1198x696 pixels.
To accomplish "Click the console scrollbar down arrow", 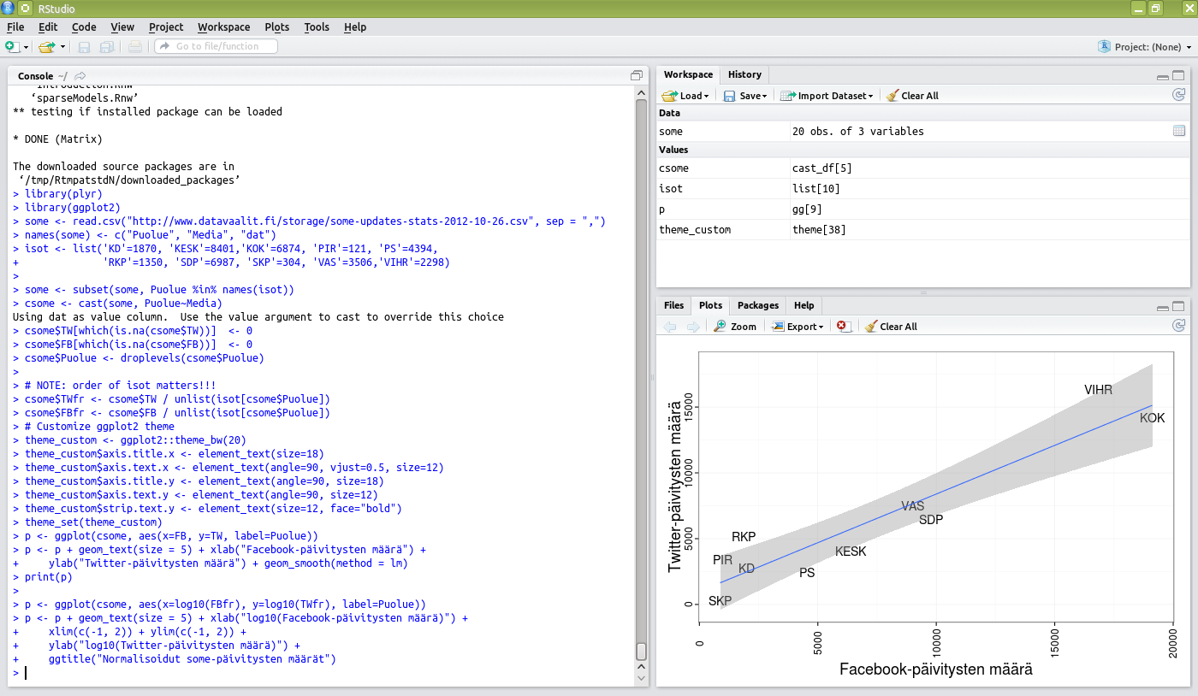I will pos(642,679).
